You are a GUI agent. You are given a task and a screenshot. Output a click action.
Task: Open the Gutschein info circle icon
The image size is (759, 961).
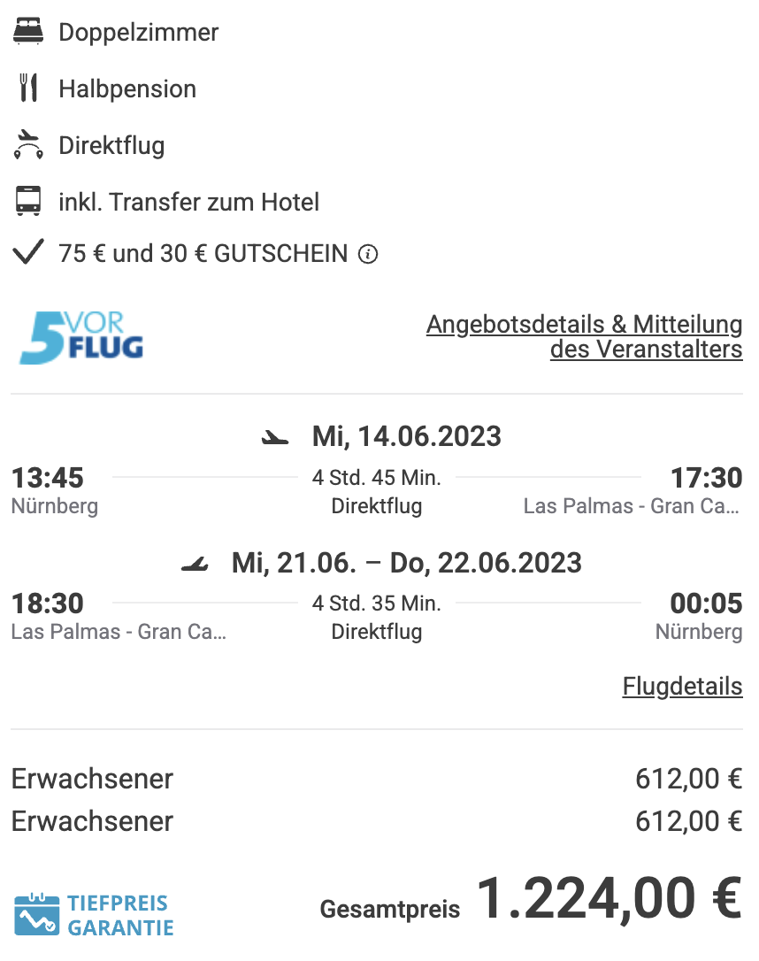(x=367, y=254)
